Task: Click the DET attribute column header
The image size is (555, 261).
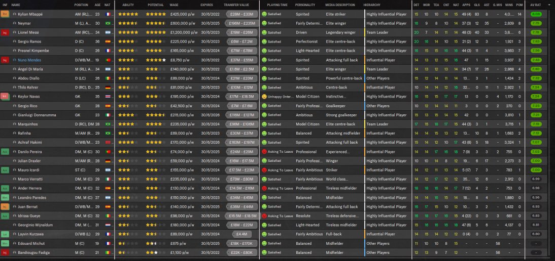Action: [x=416, y=5]
